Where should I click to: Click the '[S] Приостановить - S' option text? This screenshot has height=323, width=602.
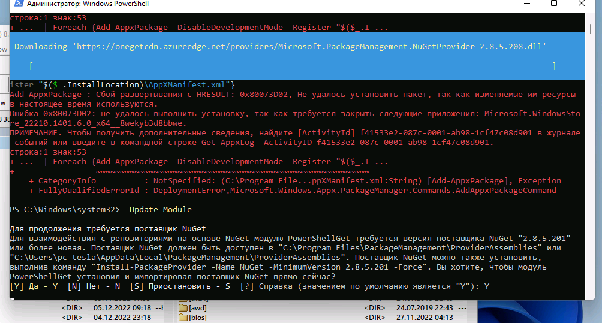pyautogui.click(x=180, y=286)
